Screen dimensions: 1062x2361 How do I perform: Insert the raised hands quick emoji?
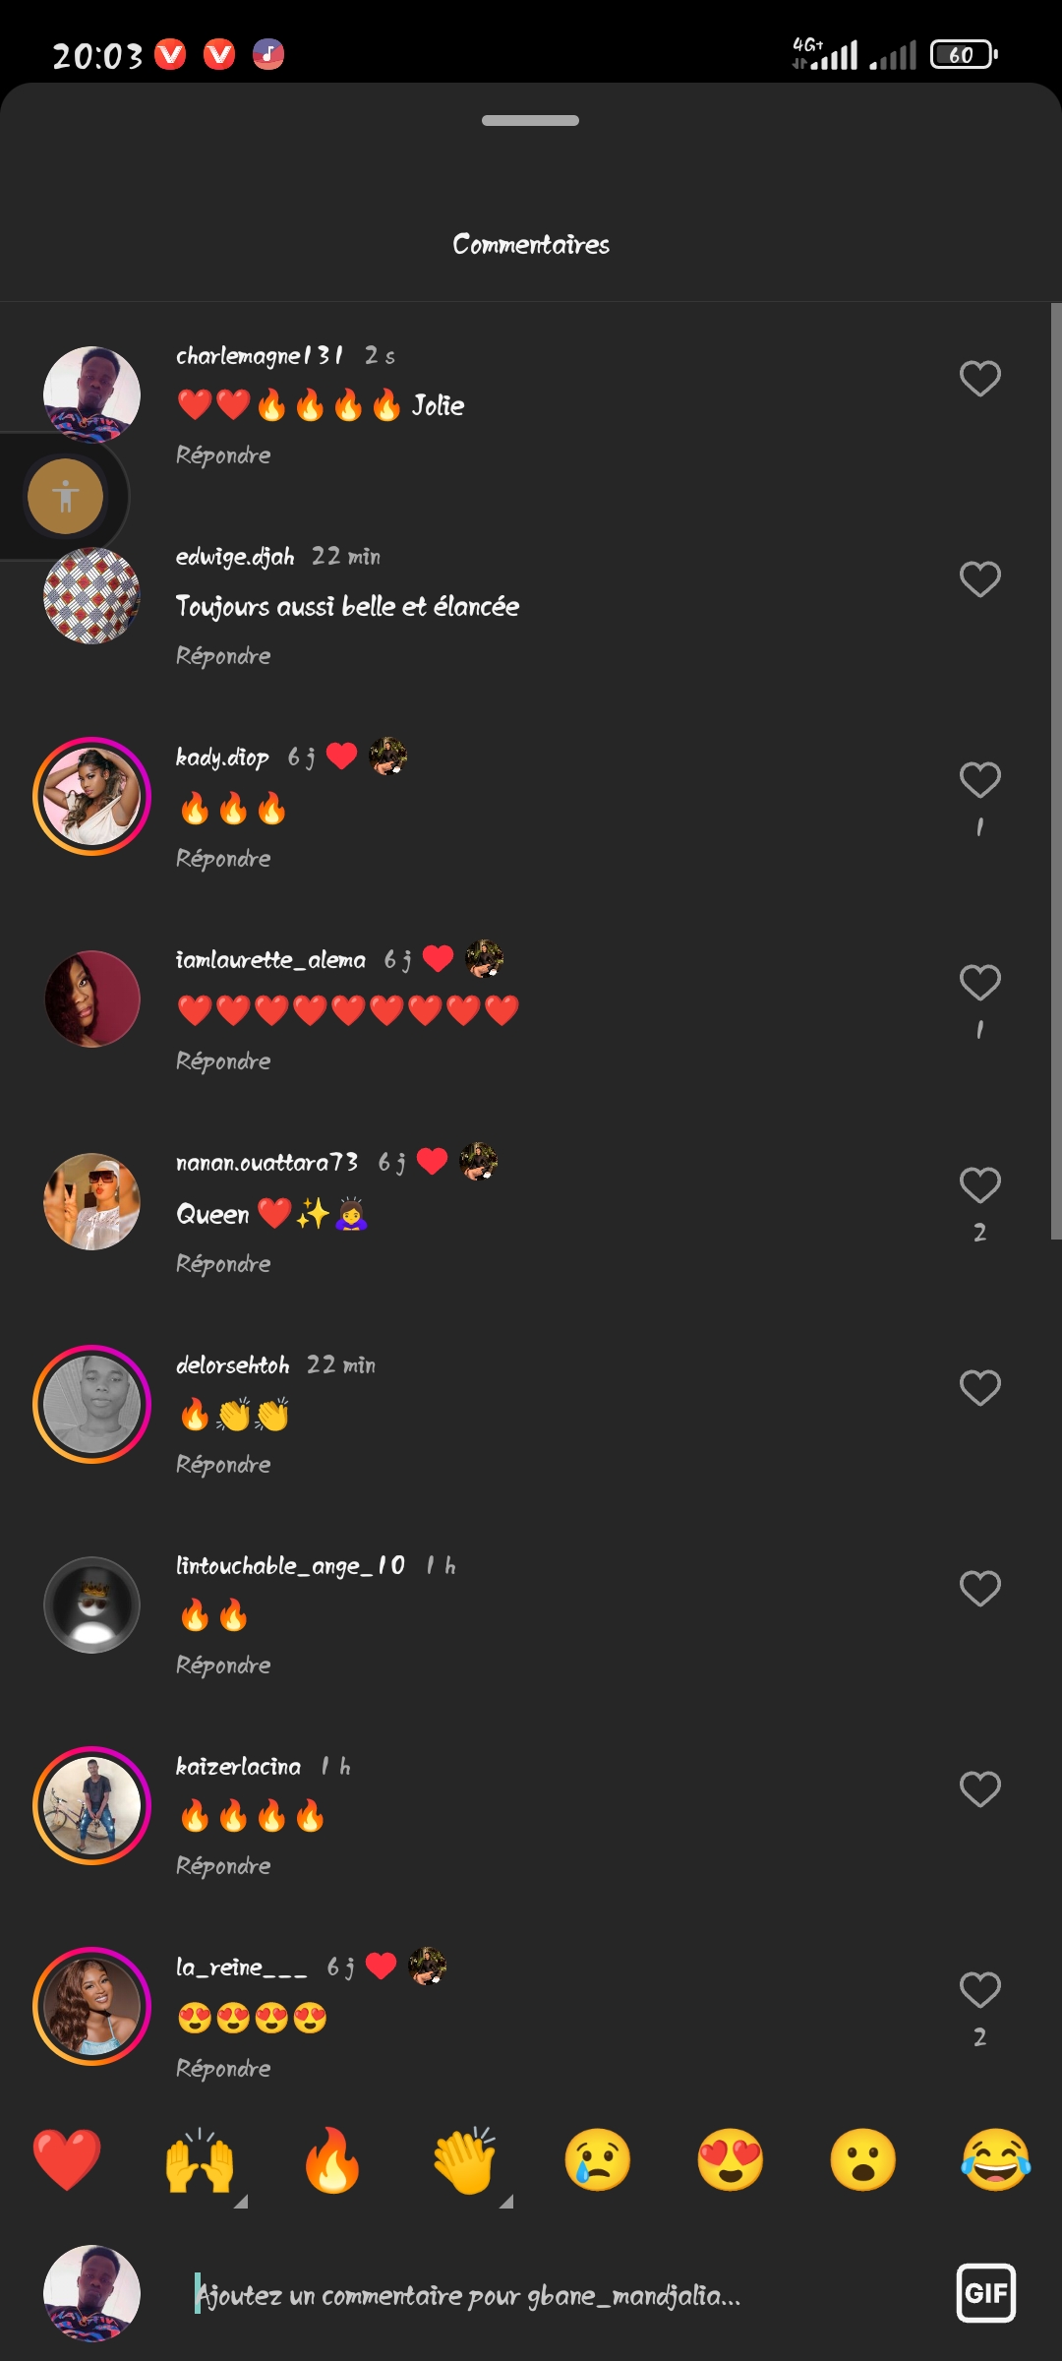point(200,2160)
